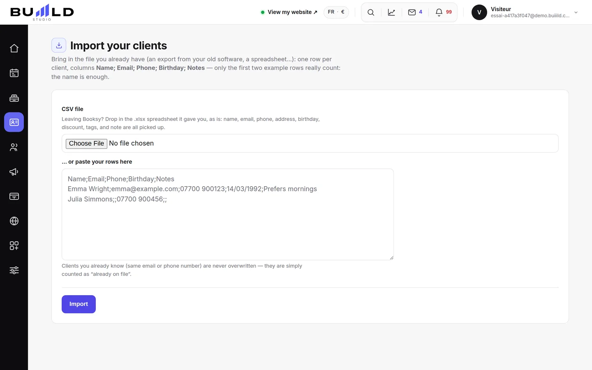This screenshot has height=370, width=592.
Task: Click the BUILD Studio logo
Action: 42,12
